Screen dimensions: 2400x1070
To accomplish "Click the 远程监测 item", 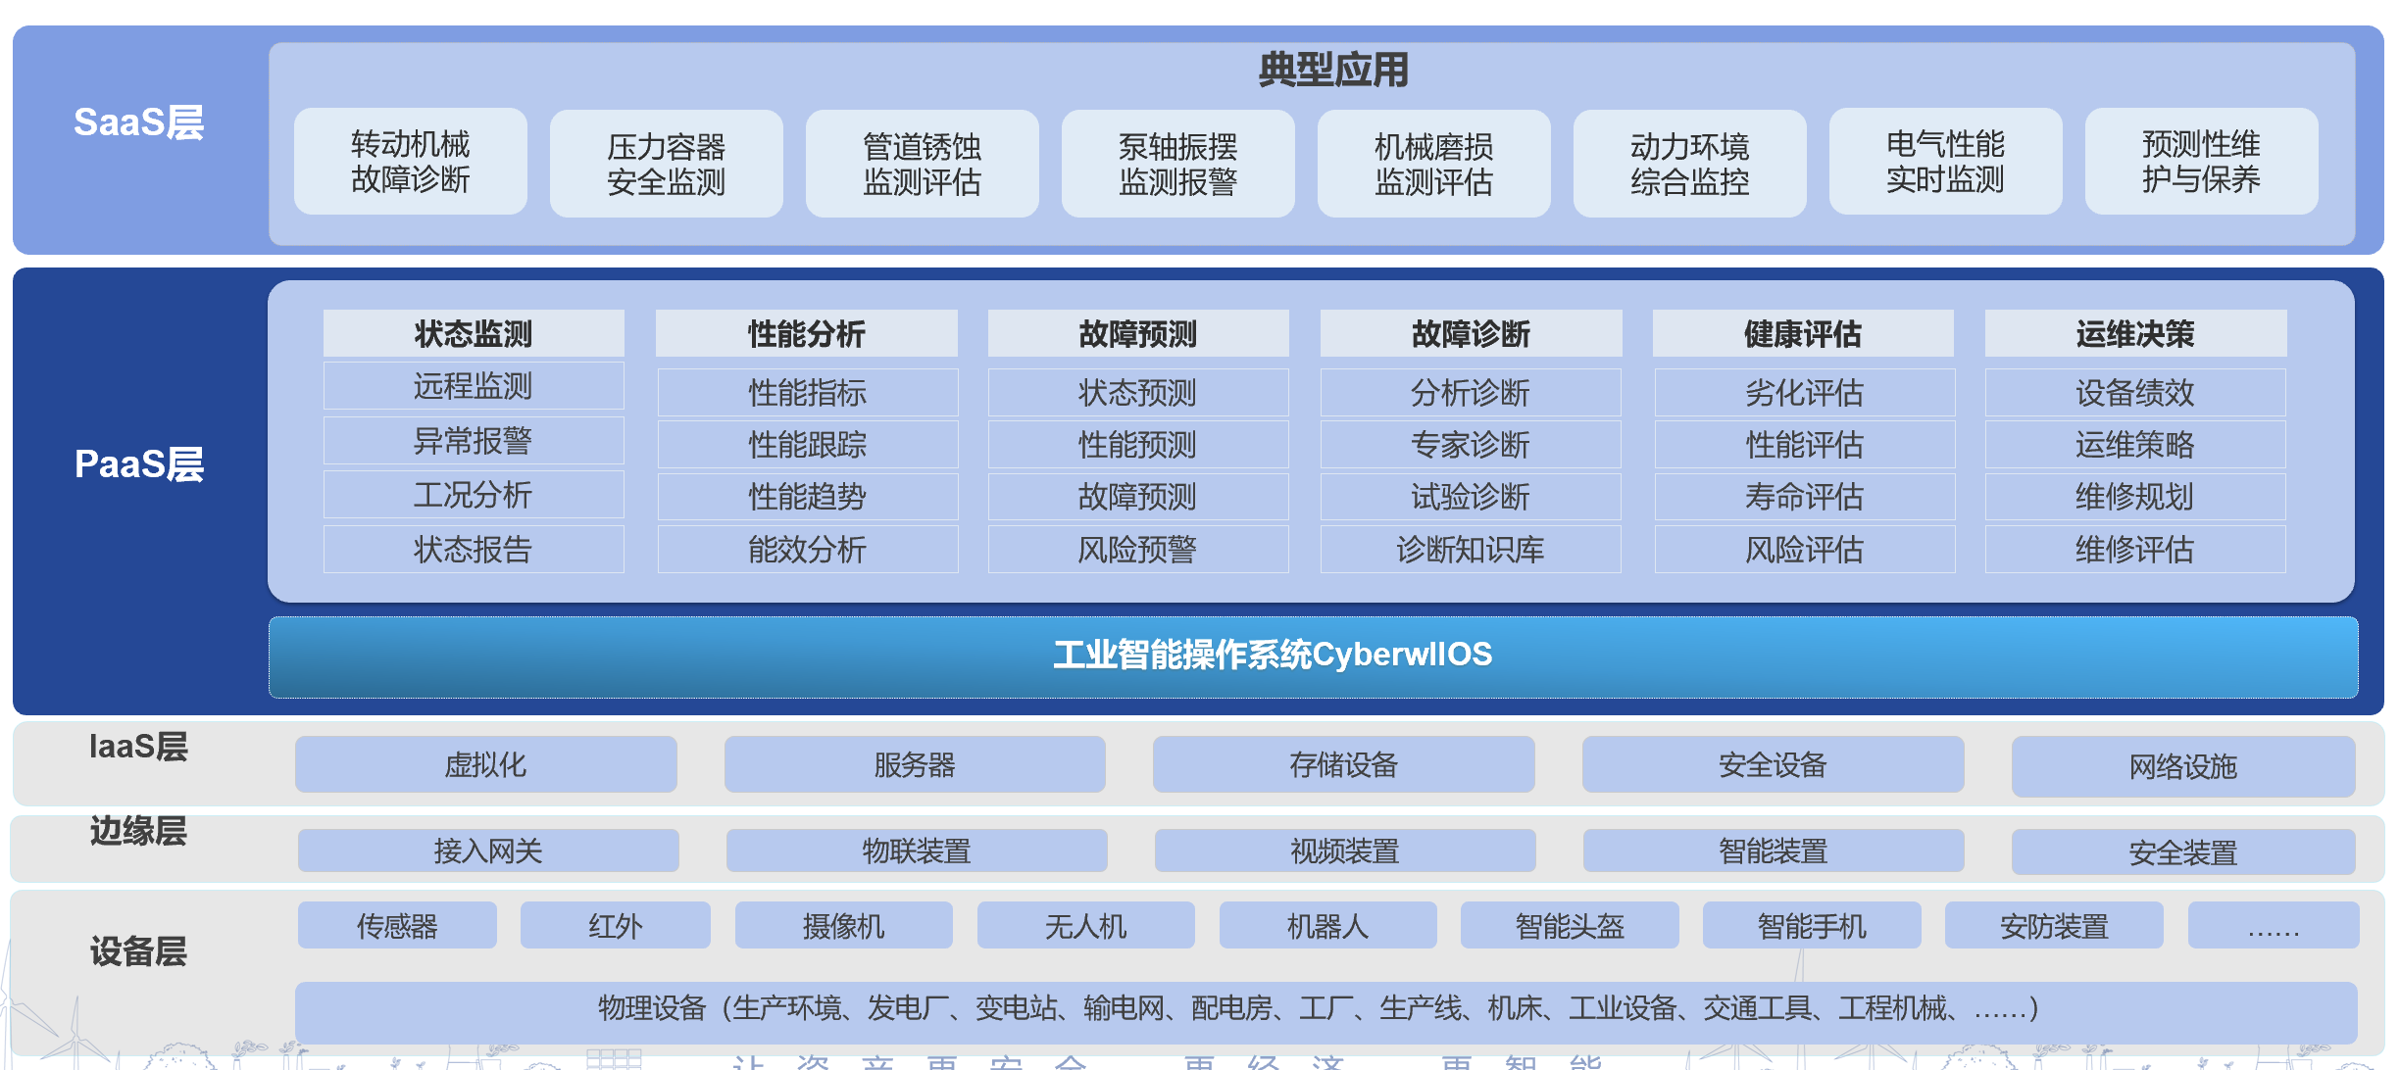I will 474,386.
